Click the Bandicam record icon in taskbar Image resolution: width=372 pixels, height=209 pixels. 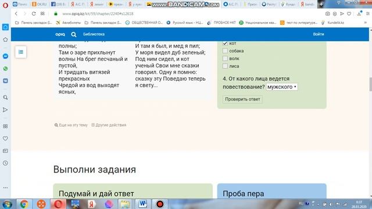160,204
